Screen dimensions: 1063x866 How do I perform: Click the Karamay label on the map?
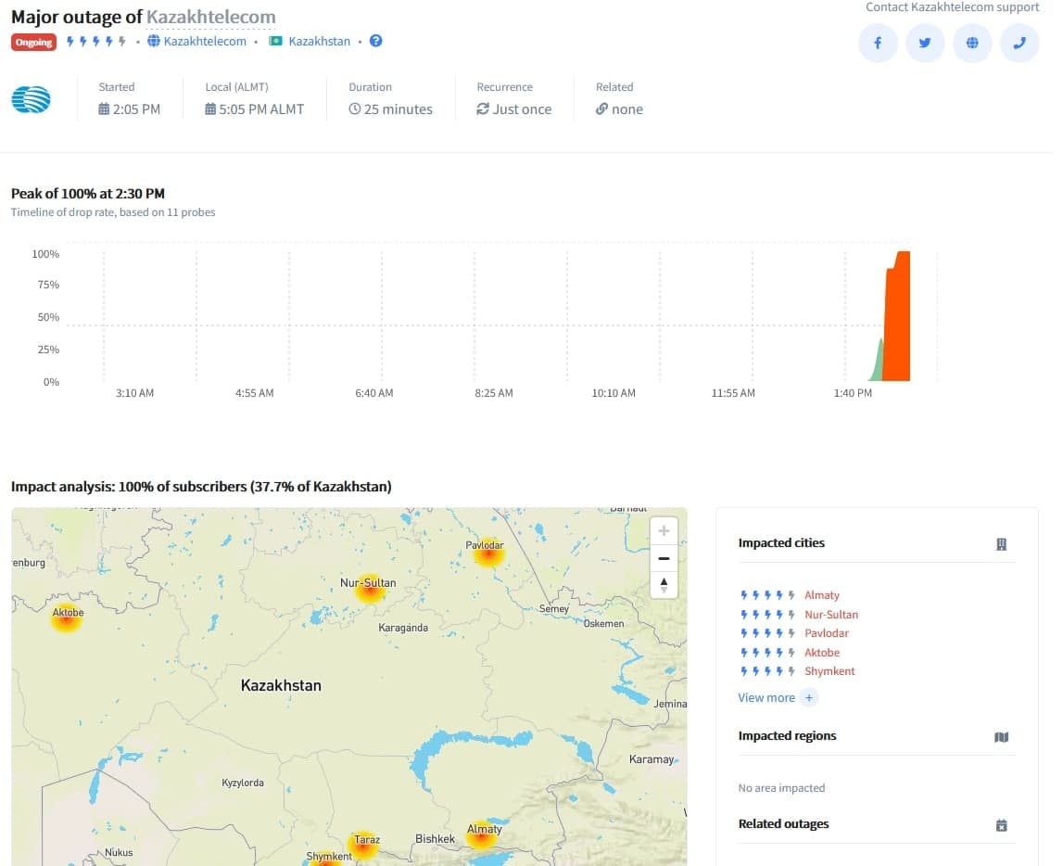point(651,759)
